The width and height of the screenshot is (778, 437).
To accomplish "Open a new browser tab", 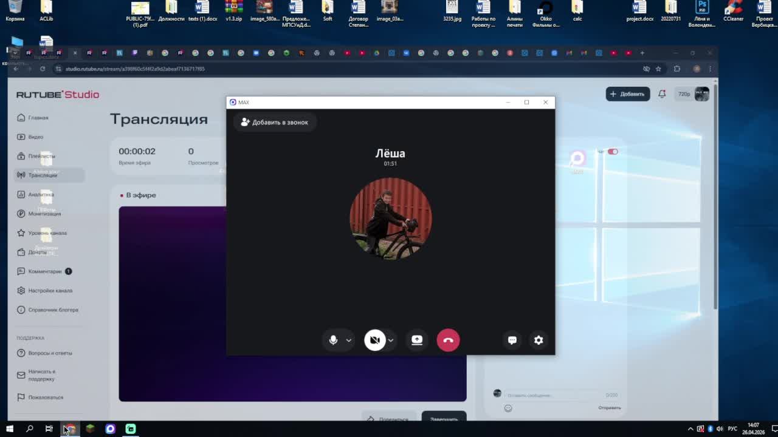I will pos(642,53).
